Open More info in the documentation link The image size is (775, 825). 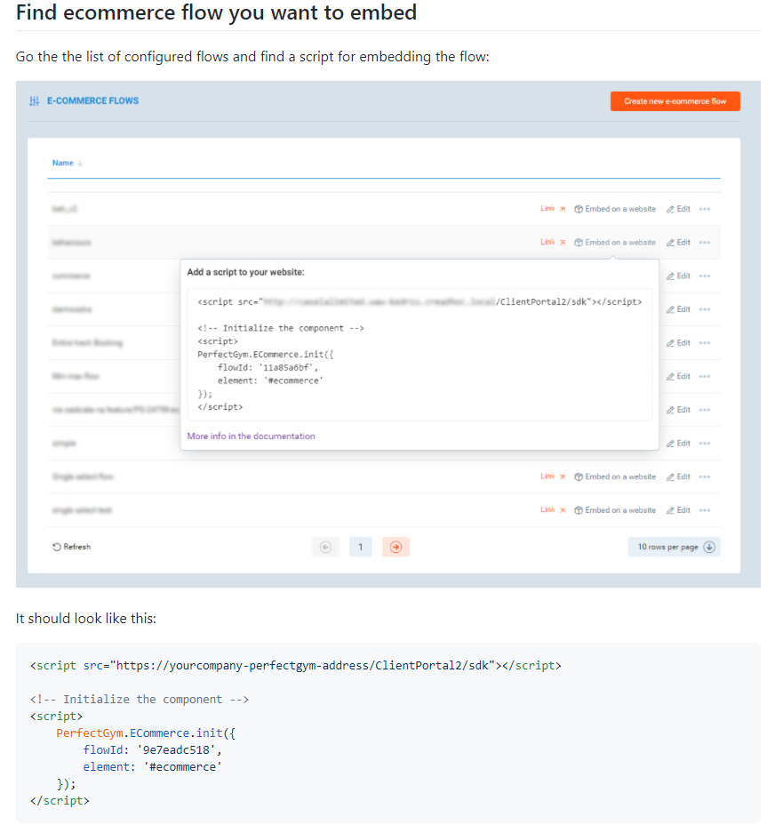[251, 437]
